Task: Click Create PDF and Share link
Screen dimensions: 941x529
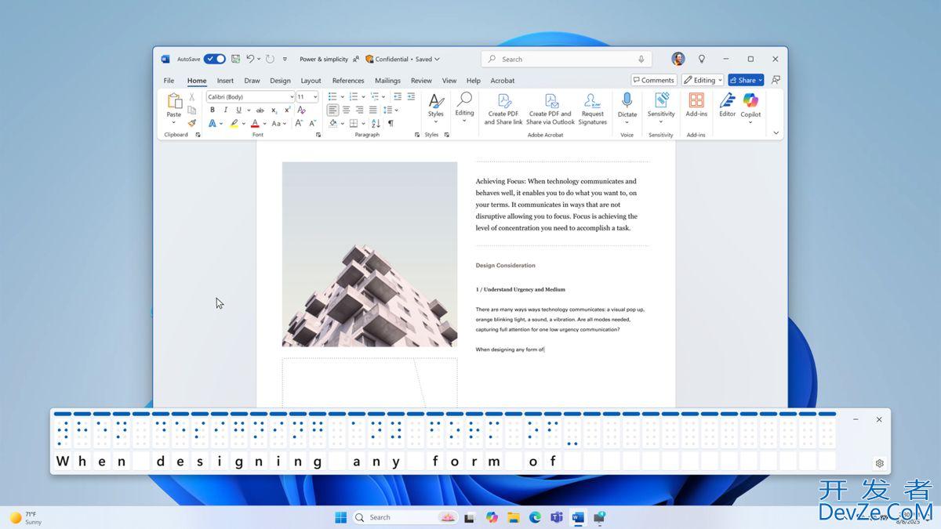Action: tap(503, 108)
